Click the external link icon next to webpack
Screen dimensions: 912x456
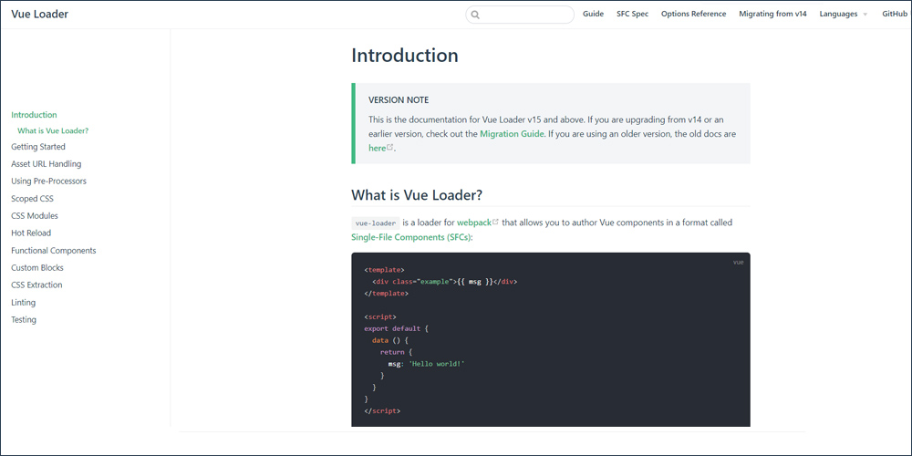click(495, 222)
